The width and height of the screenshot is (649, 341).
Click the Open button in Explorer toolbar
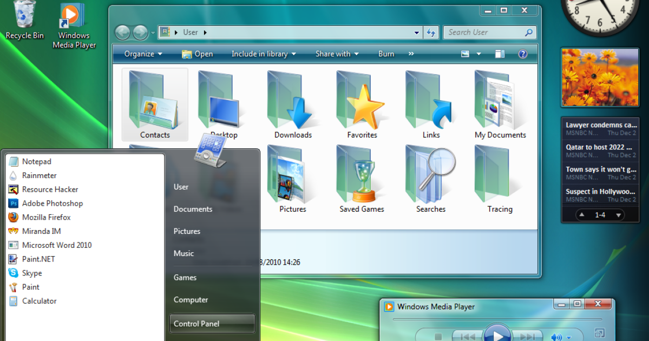(198, 54)
